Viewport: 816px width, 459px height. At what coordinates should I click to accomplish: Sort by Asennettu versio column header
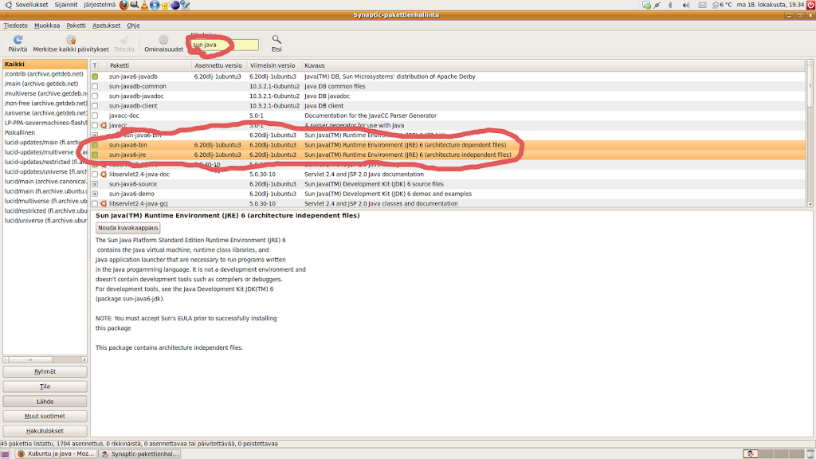(x=218, y=65)
